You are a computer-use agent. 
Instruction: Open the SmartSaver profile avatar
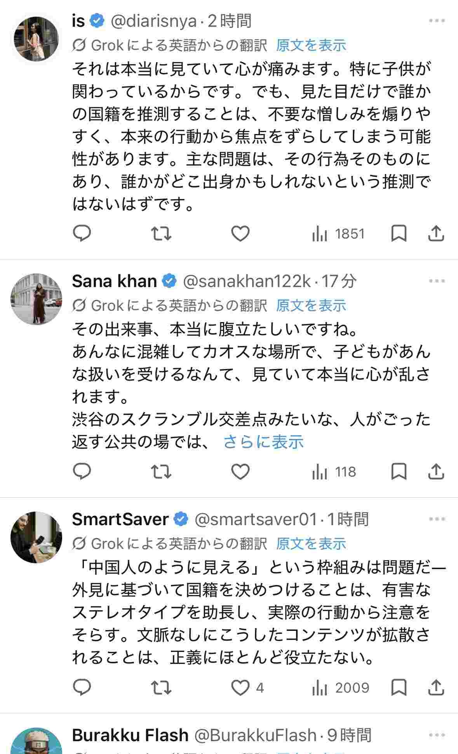coord(36,537)
